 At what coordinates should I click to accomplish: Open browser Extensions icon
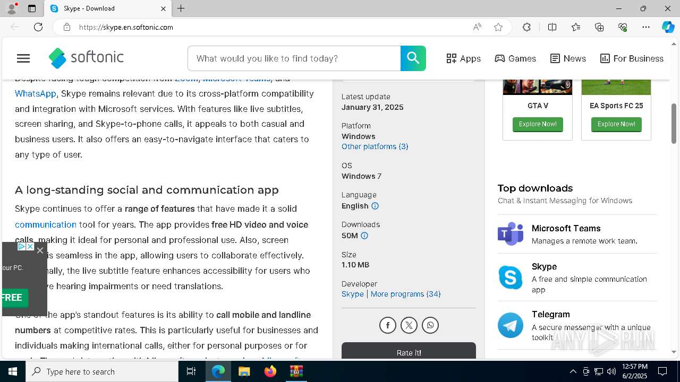(526, 27)
